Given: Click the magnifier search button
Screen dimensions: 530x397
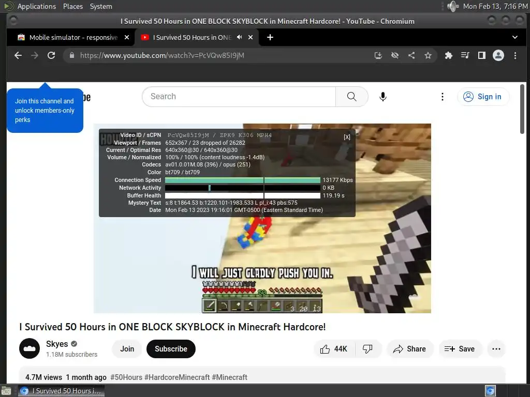Looking at the screenshot, I should [351, 97].
